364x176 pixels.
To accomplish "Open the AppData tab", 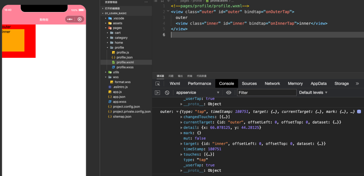I will tap(319, 83).
